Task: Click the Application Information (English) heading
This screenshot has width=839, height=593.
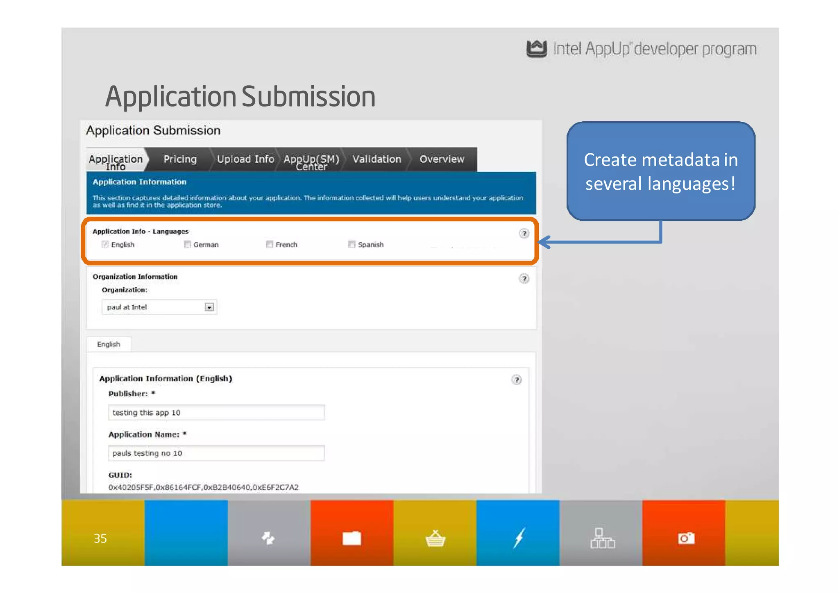Action: click(166, 379)
